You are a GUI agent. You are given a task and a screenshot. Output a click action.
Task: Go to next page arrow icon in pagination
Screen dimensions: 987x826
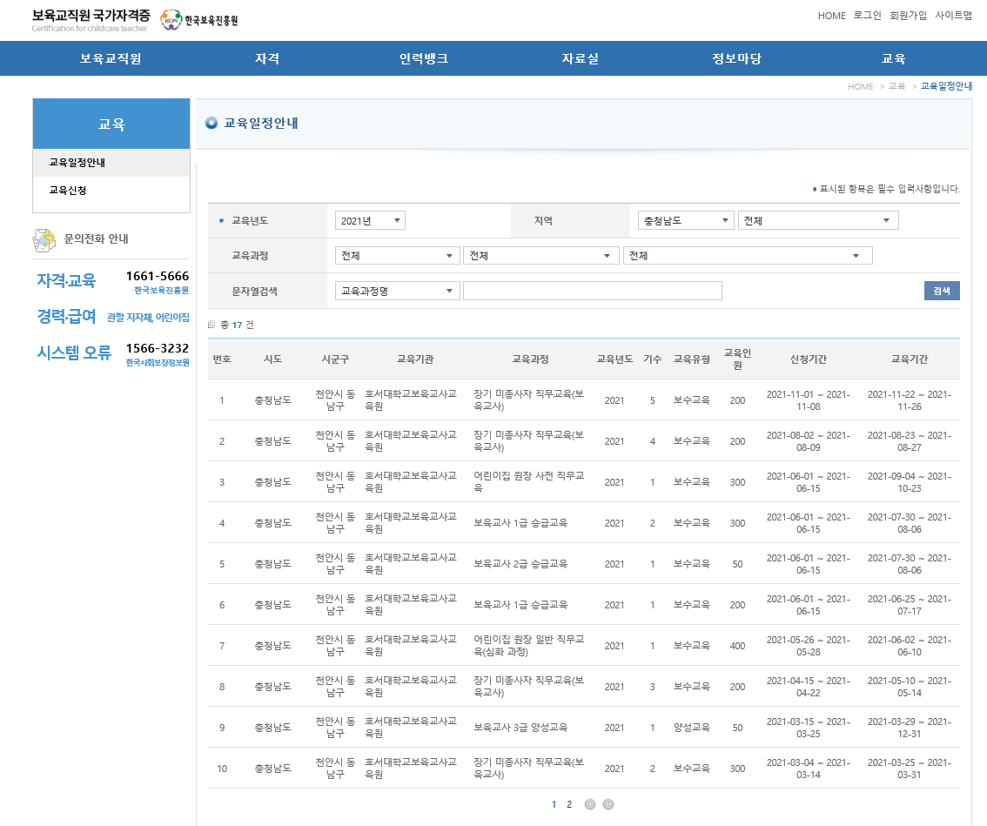click(590, 804)
